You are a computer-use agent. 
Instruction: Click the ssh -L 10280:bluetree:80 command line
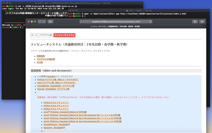[47, 6]
